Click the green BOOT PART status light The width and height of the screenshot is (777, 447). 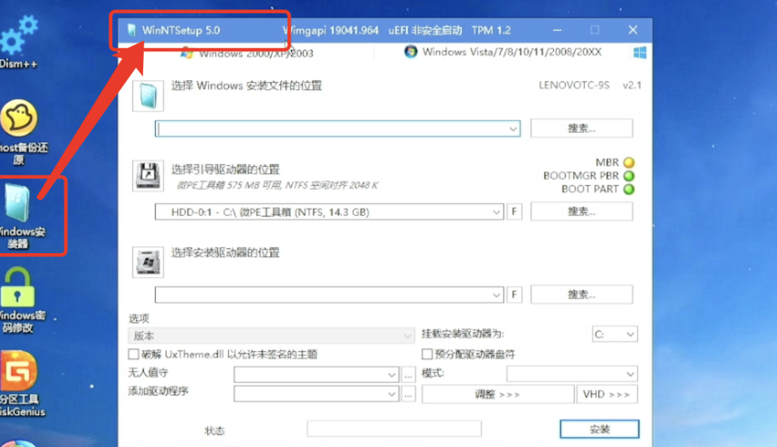(x=629, y=189)
